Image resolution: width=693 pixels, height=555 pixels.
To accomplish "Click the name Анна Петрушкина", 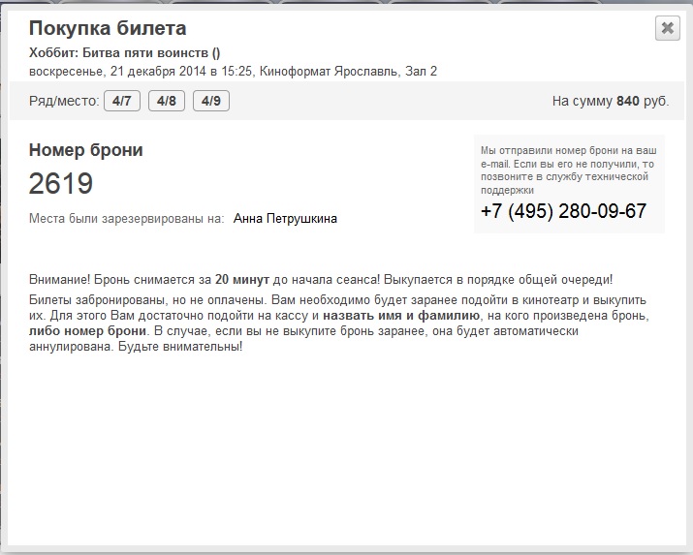I will (285, 219).
